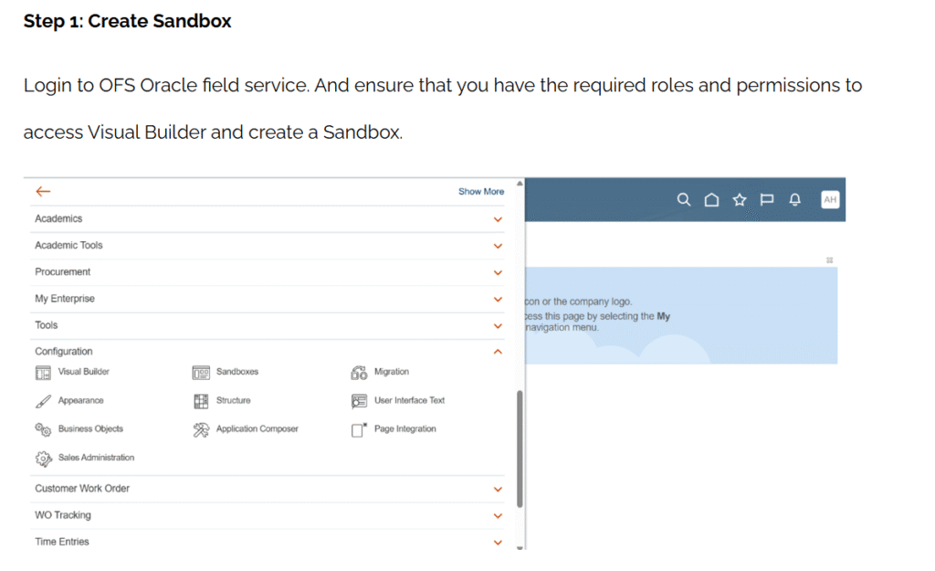The height and width of the screenshot is (571, 935).
Task: Click the orange back arrow
Action: [x=43, y=191]
